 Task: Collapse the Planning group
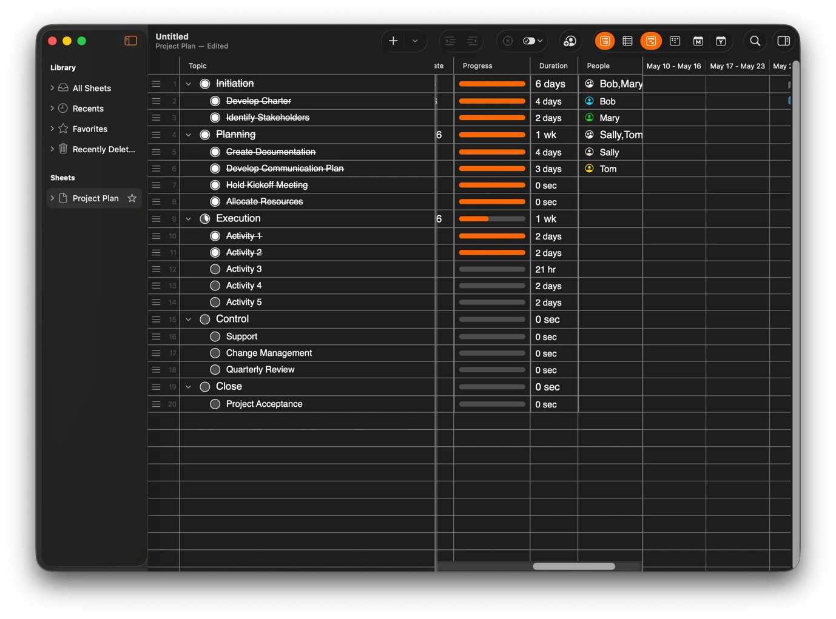(189, 135)
